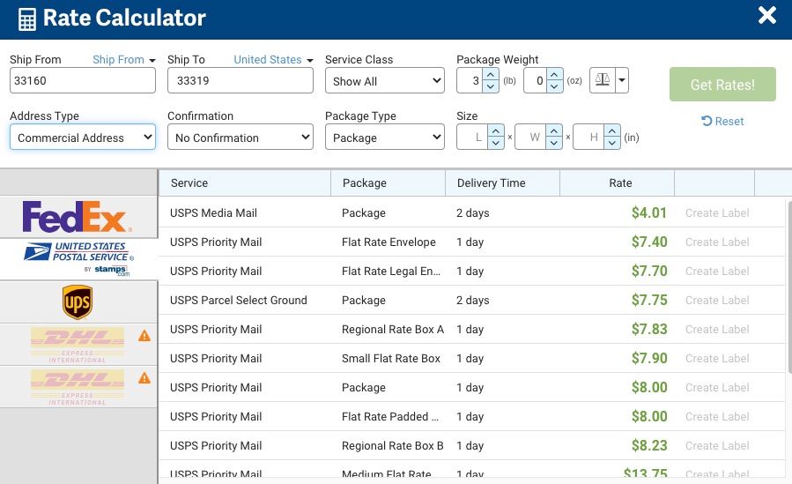Sort by the Rate column header
This screenshot has height=484, width=792.
tap(618, 182)
